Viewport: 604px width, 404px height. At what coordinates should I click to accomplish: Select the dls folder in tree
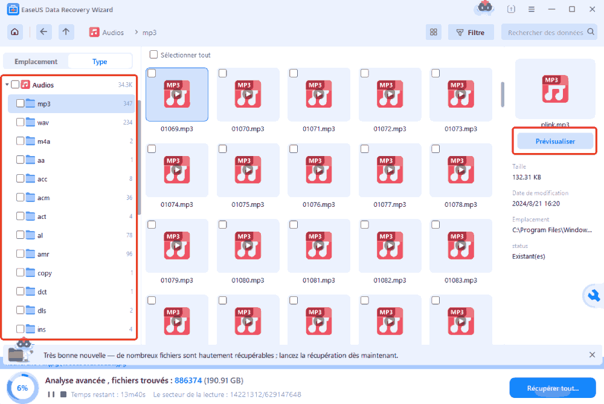click(x=71, y=310)
